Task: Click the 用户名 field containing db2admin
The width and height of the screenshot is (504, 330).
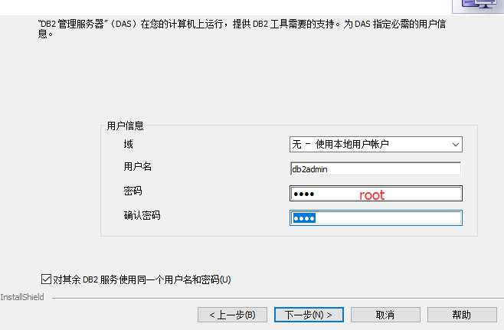Action: click(x=376, y=168)
